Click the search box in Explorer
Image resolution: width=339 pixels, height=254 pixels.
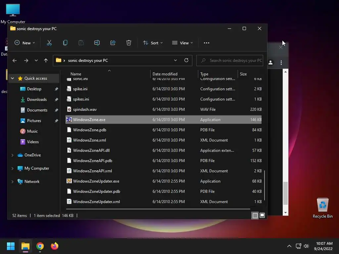(x=230, y=61)
